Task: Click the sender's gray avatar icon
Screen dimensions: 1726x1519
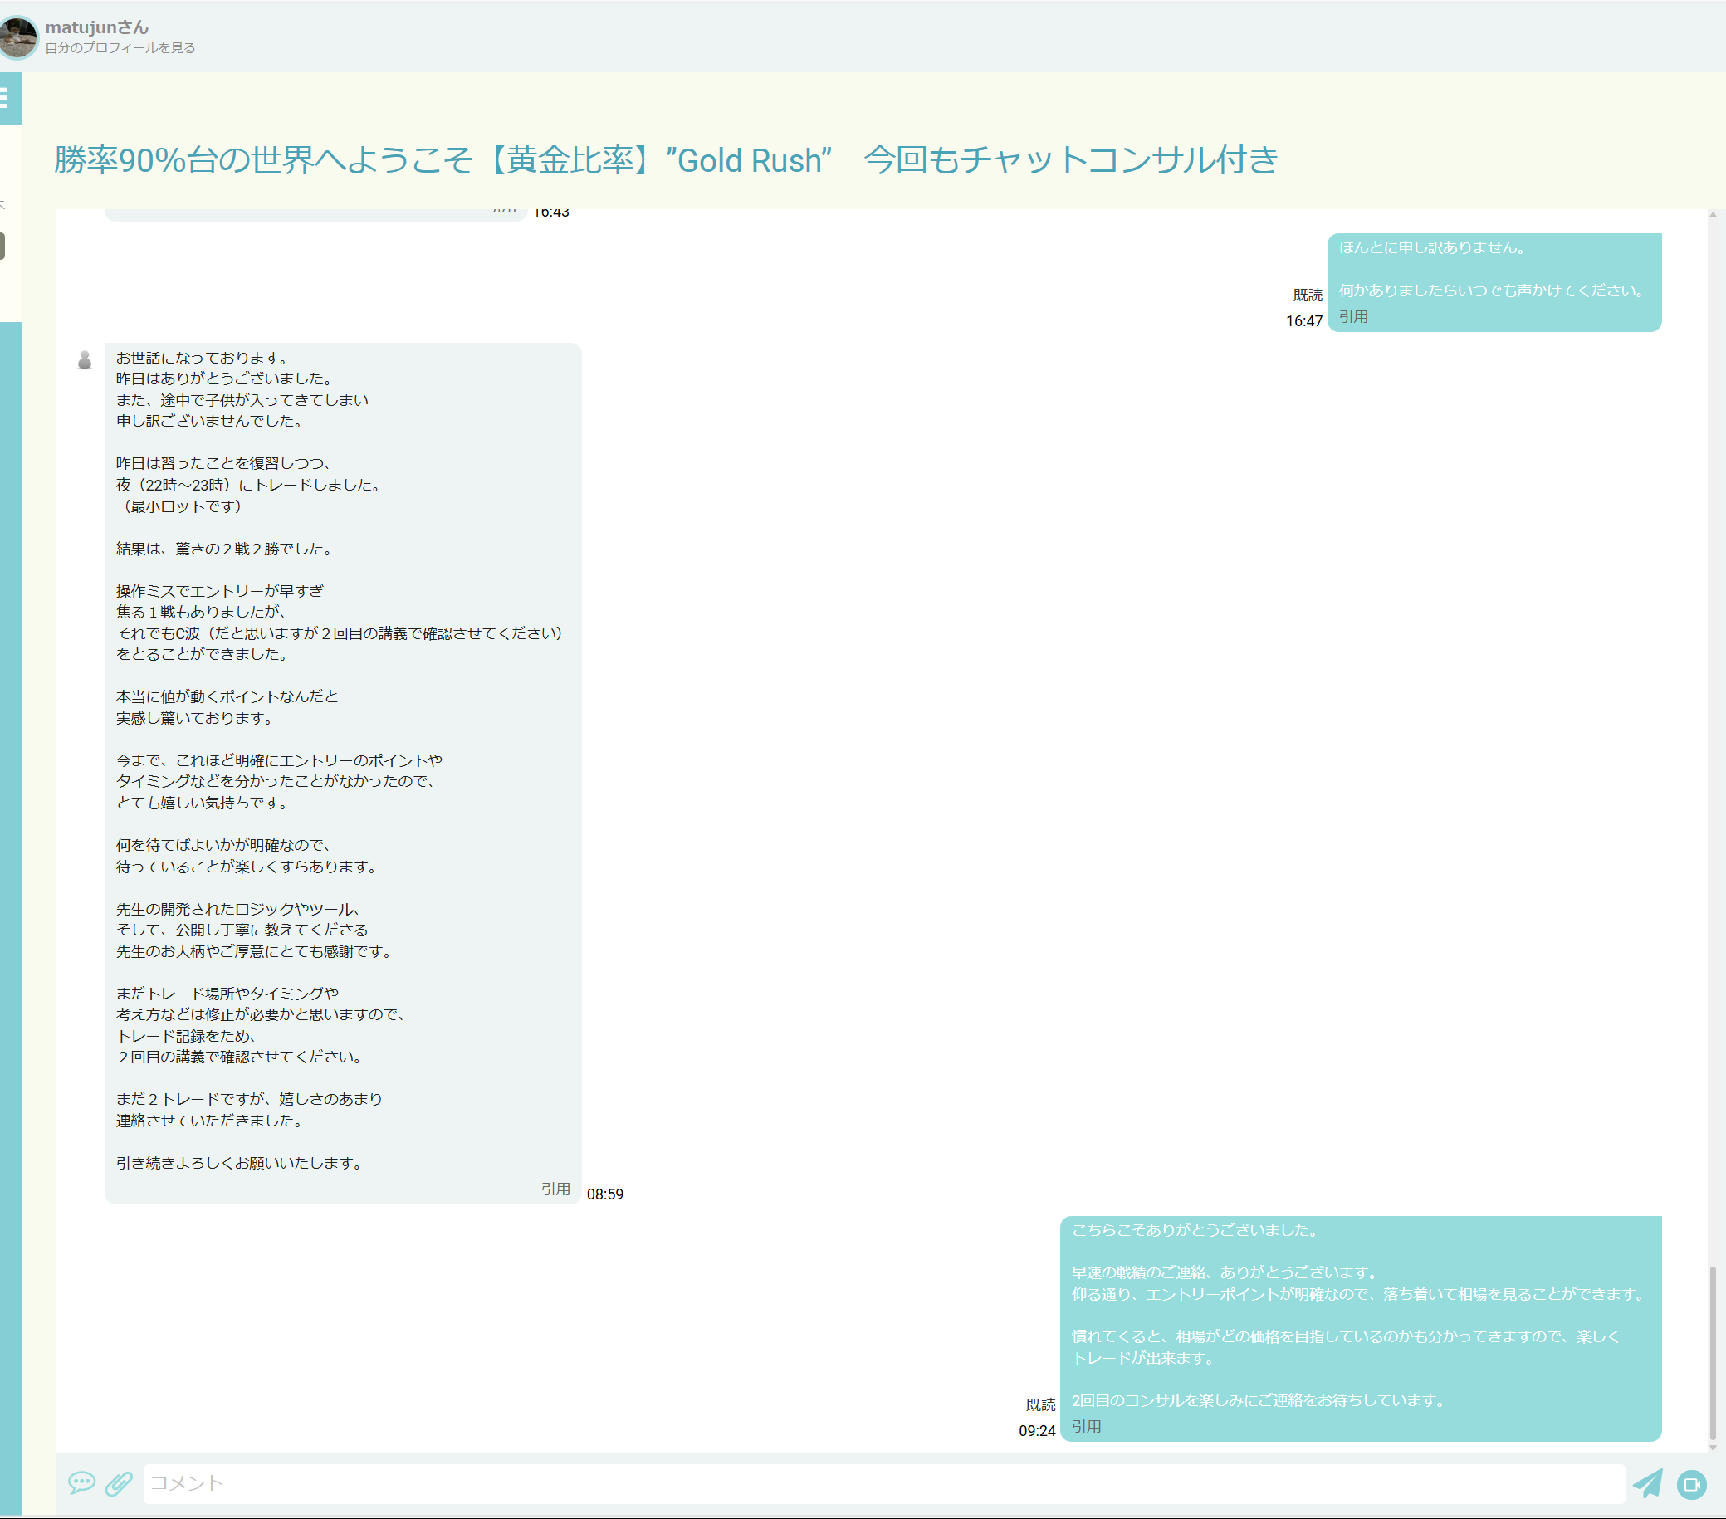Action: (85, 360)
